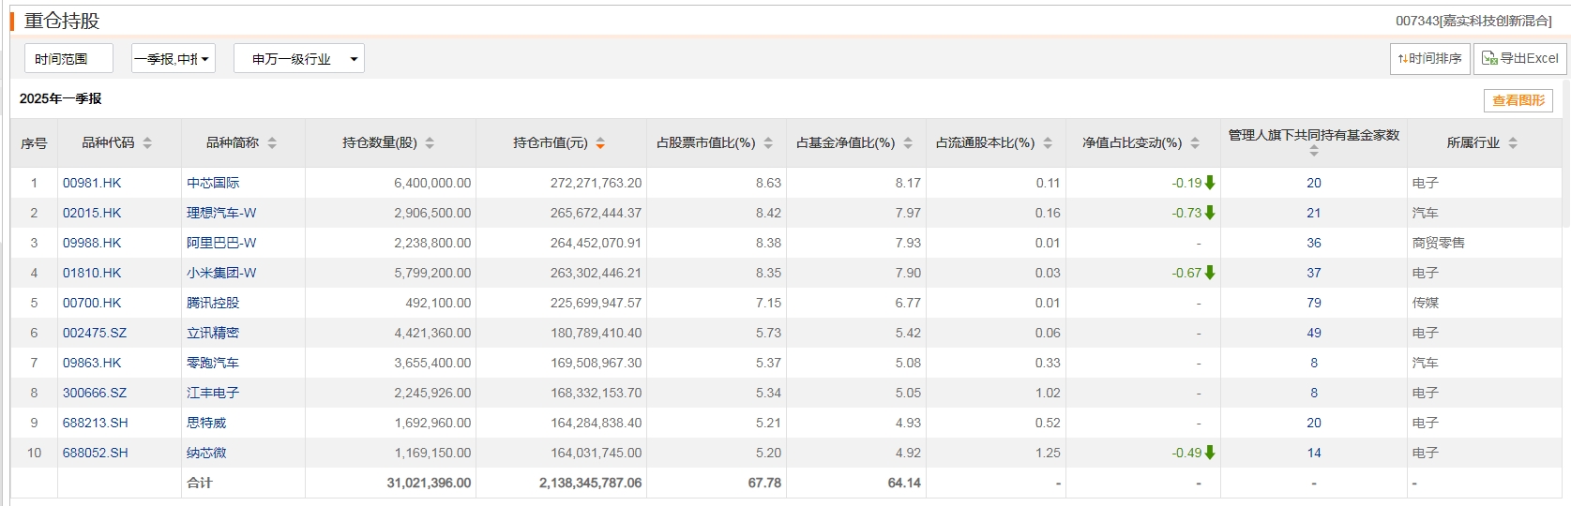Open stock code 688213.SH link

click(x=96, y=423)
